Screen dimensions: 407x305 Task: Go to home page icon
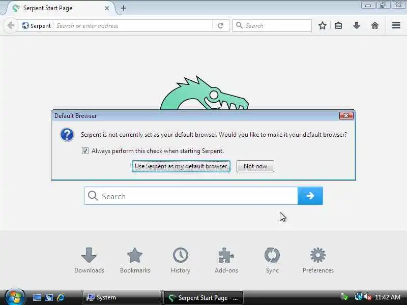pyautogui.click(x=375, y=25)
